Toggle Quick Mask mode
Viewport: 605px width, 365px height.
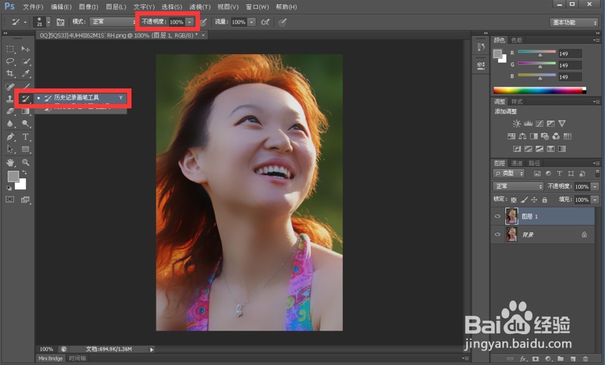tap(10, 199)
